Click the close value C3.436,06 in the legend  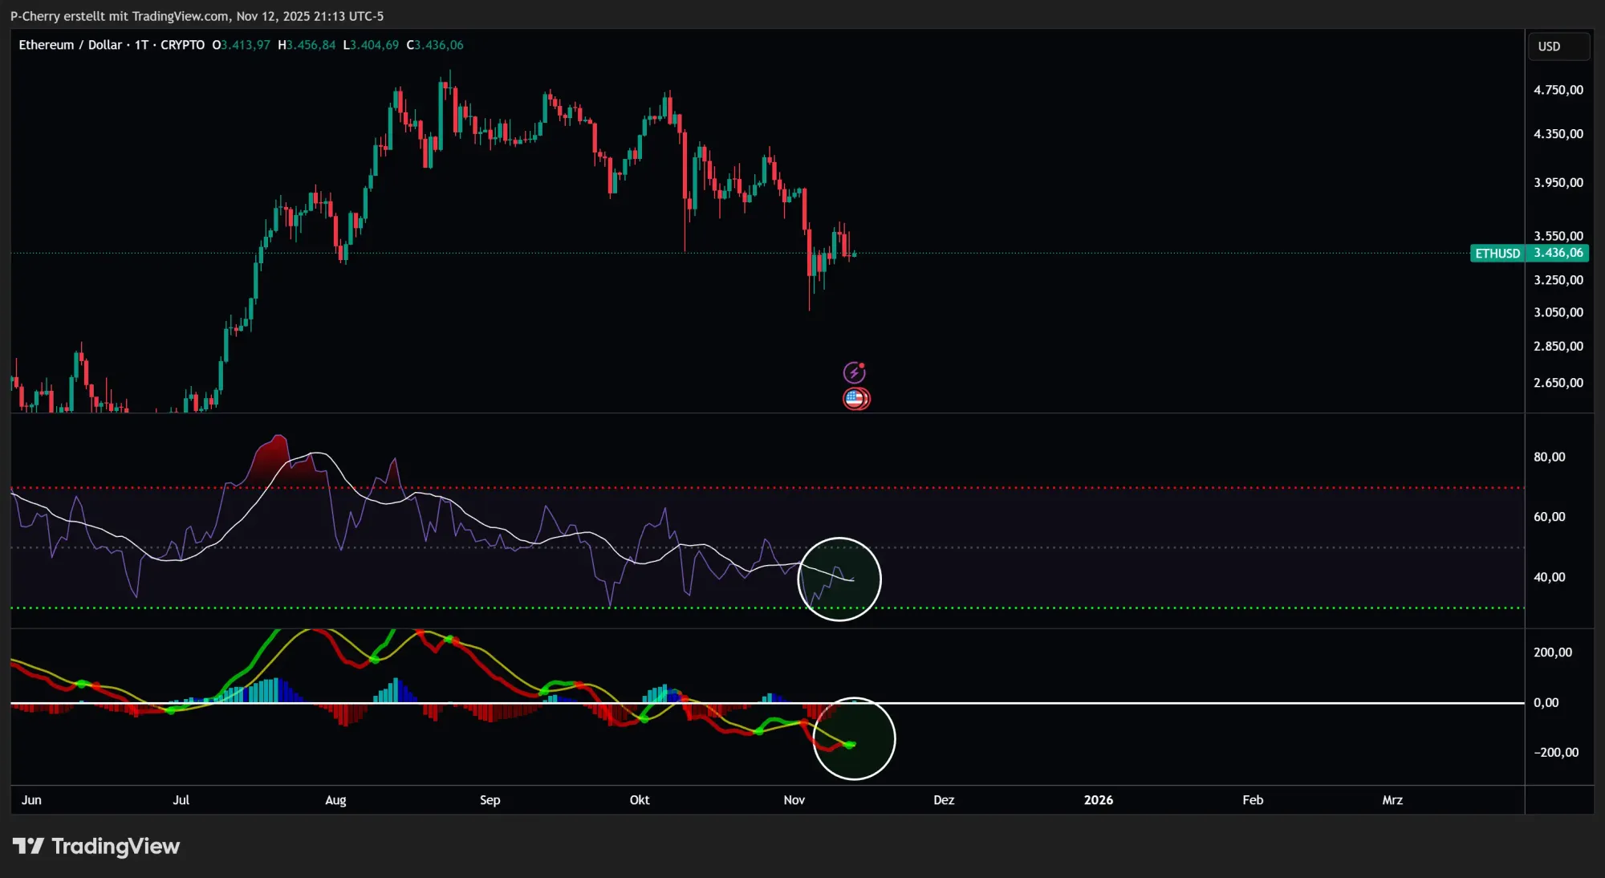click(x=436, y=45)
